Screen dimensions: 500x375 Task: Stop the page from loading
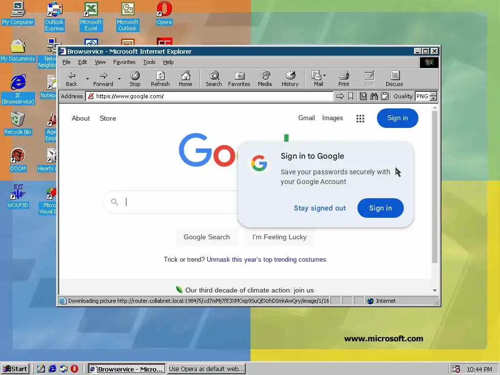tap(135, 79)
